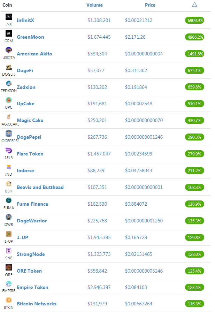Click the 4986.2% green change badge
The image size is (215, 312).
(194, 37)
